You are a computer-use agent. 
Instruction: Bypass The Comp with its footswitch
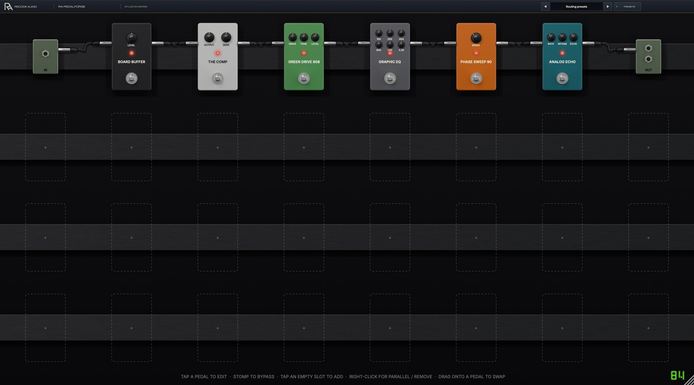[218, 78]
